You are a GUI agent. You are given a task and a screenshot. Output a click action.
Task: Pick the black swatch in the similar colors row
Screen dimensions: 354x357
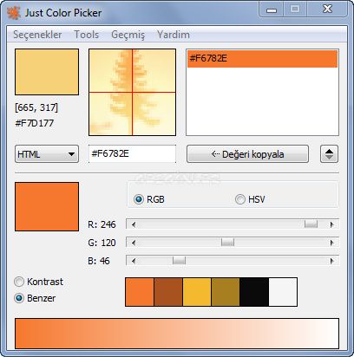point(254,292)
